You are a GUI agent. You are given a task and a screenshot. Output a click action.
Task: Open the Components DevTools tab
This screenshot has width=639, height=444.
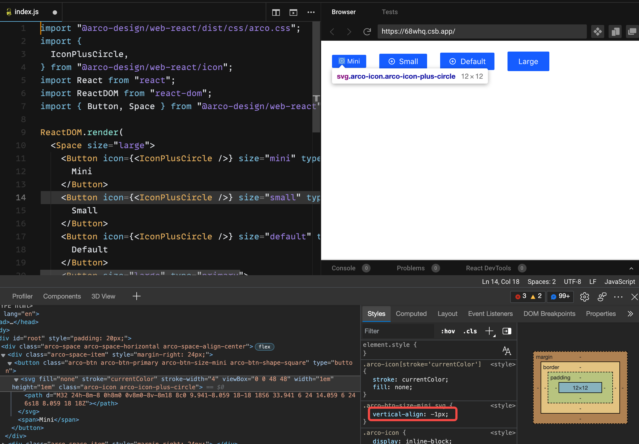62,296
